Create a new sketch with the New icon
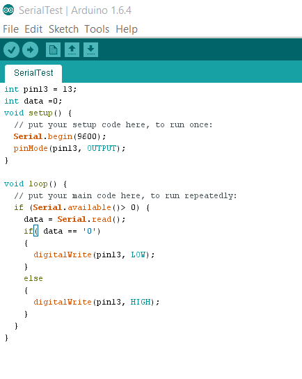Viewport: 302px width, 379px height. click(x=53, y=50)
